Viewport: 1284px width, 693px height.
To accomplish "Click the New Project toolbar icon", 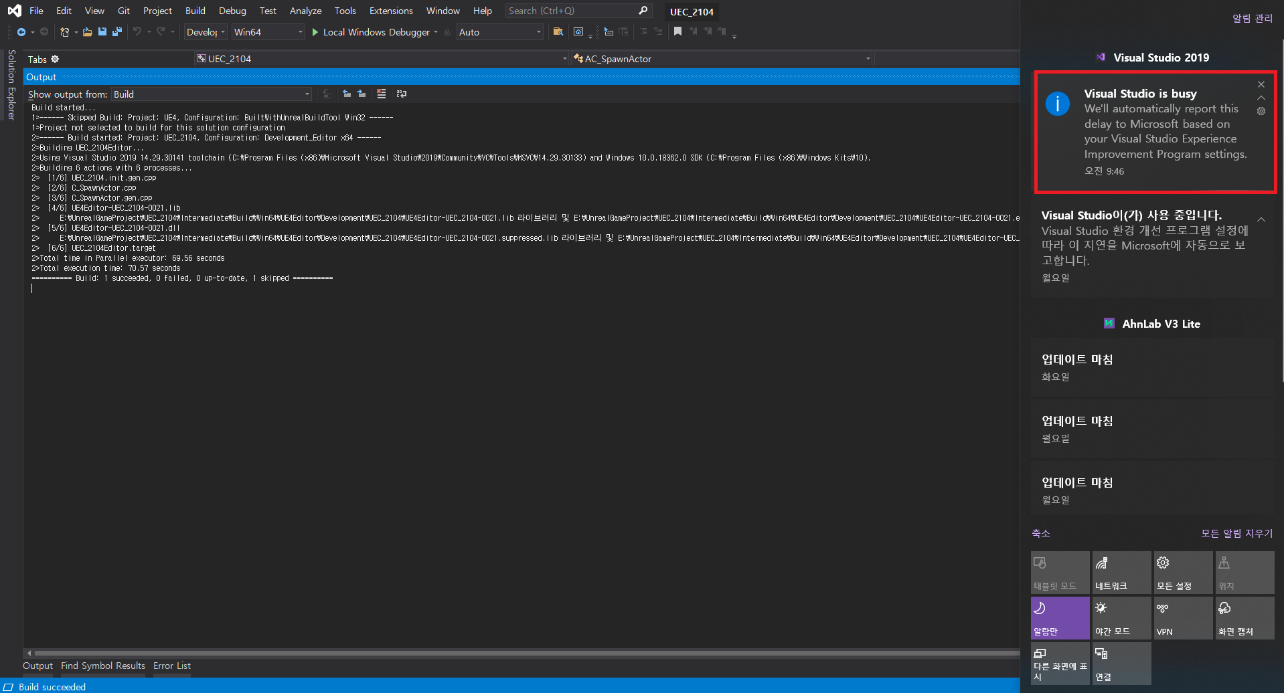I will coord(64,32).
